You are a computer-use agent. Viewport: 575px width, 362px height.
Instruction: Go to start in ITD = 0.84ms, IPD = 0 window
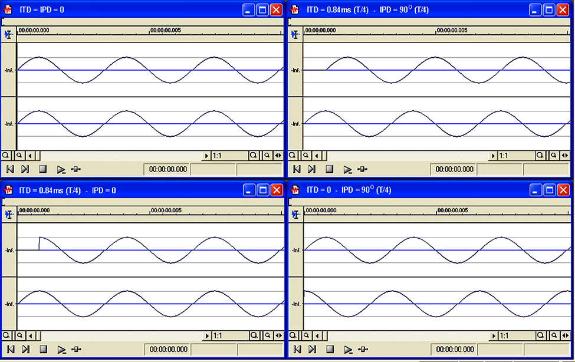(10, 350)
